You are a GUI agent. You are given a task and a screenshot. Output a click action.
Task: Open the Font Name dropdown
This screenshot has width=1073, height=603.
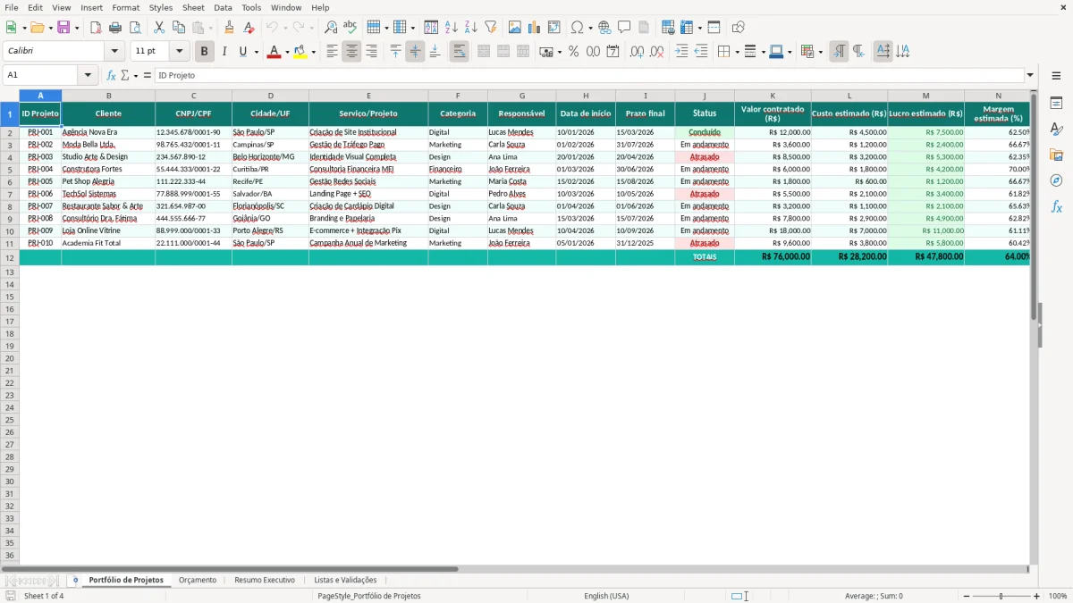click(x=114, y=51)
